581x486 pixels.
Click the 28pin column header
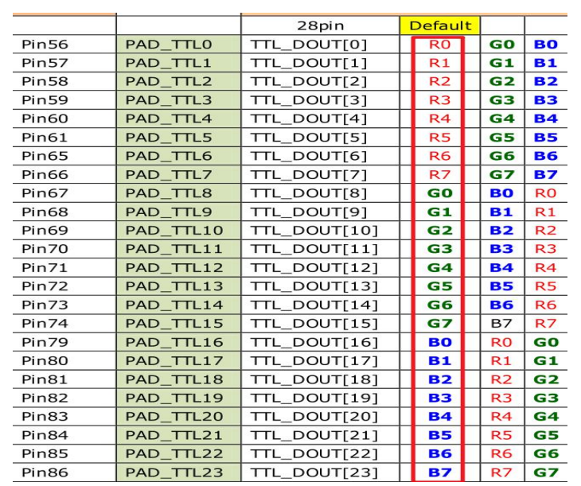click(x=320, y=25)
